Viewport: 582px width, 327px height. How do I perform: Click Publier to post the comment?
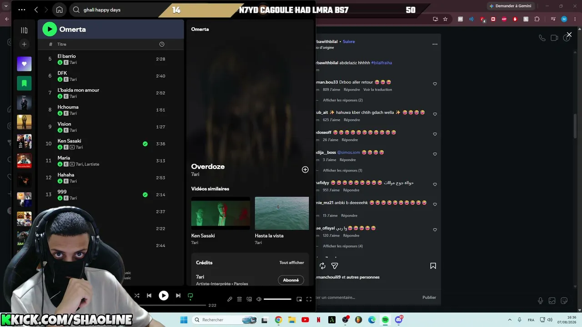pos(429,297)
